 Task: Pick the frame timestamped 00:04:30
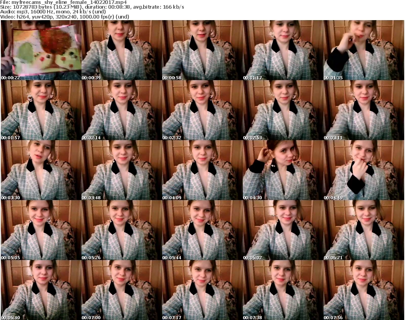pyautogui.click(x=283, y=170)
